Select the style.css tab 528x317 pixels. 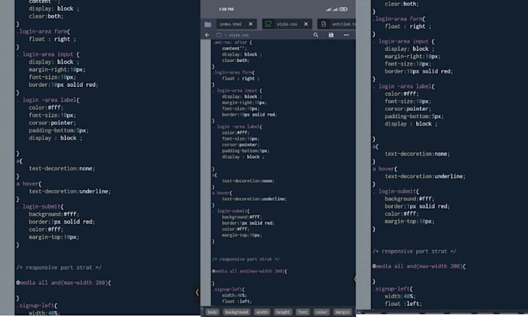287,24
